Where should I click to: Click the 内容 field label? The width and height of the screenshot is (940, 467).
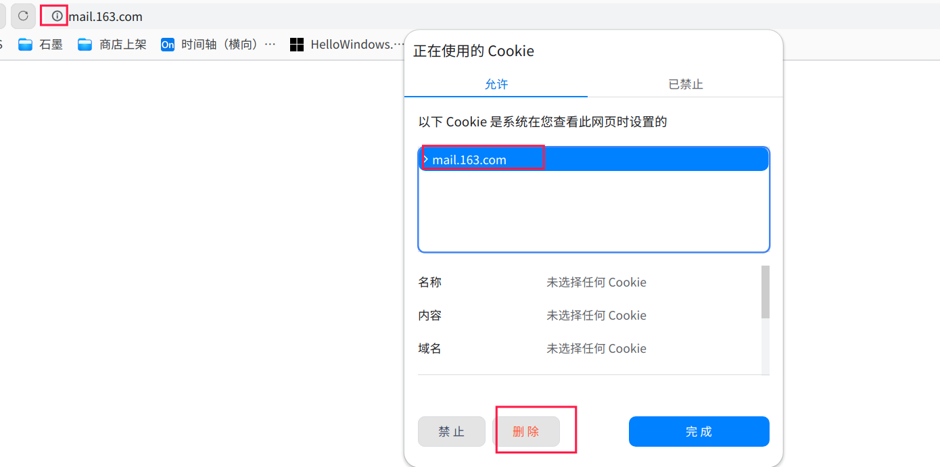pos(430,316)
